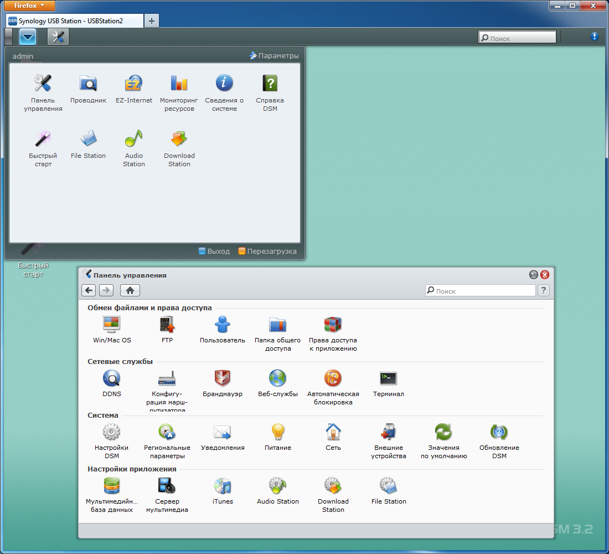Click control panel search field
Screen dimensions: 609x554
point(481,291)
